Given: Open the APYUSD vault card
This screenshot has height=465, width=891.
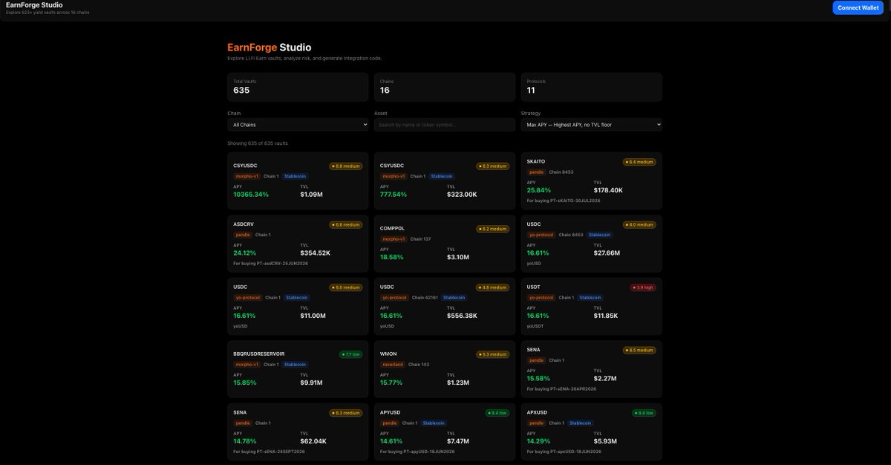Looking at the screenshot, I should 444,432.
